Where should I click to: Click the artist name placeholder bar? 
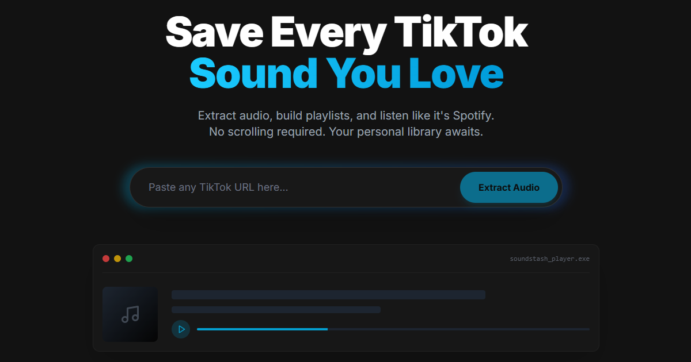tap(276, 310)
